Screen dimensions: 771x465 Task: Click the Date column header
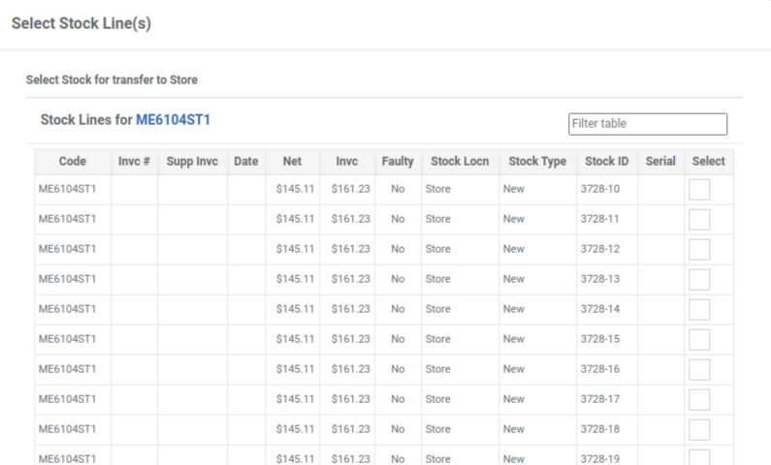[246, 162]
